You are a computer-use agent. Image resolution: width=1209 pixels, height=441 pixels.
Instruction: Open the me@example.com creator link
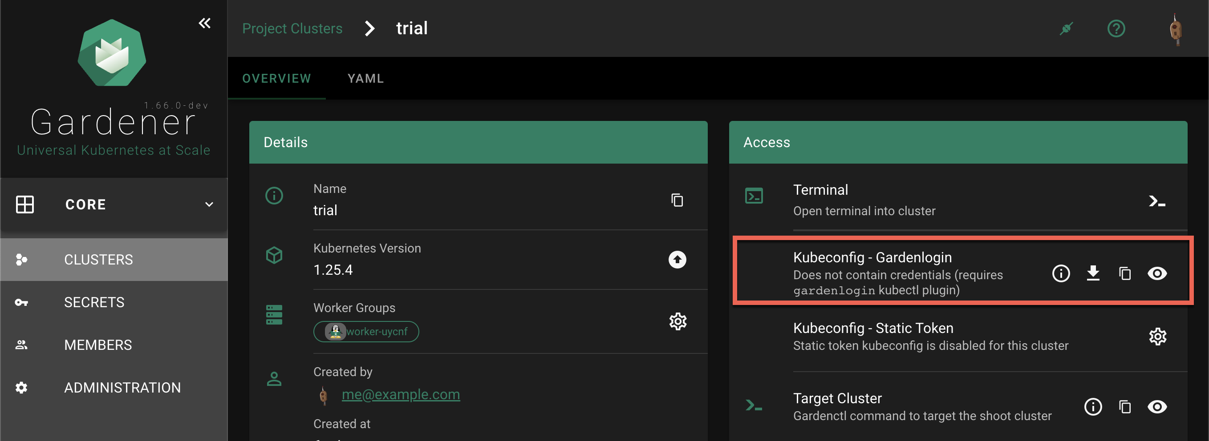400,395
